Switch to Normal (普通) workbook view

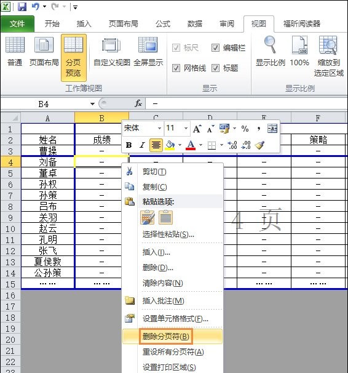click(x=15, y=52)
